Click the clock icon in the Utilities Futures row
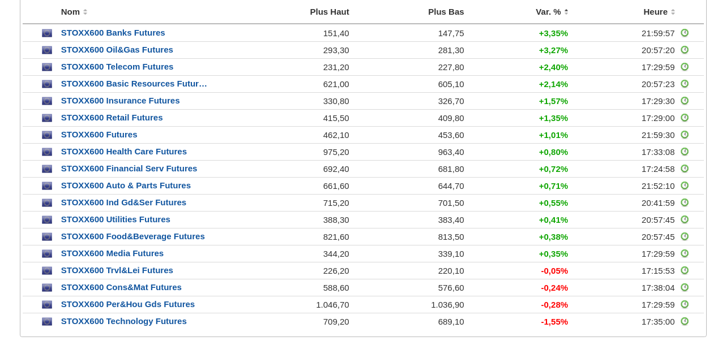The image size is (722, 345). [x=685, y=219]
